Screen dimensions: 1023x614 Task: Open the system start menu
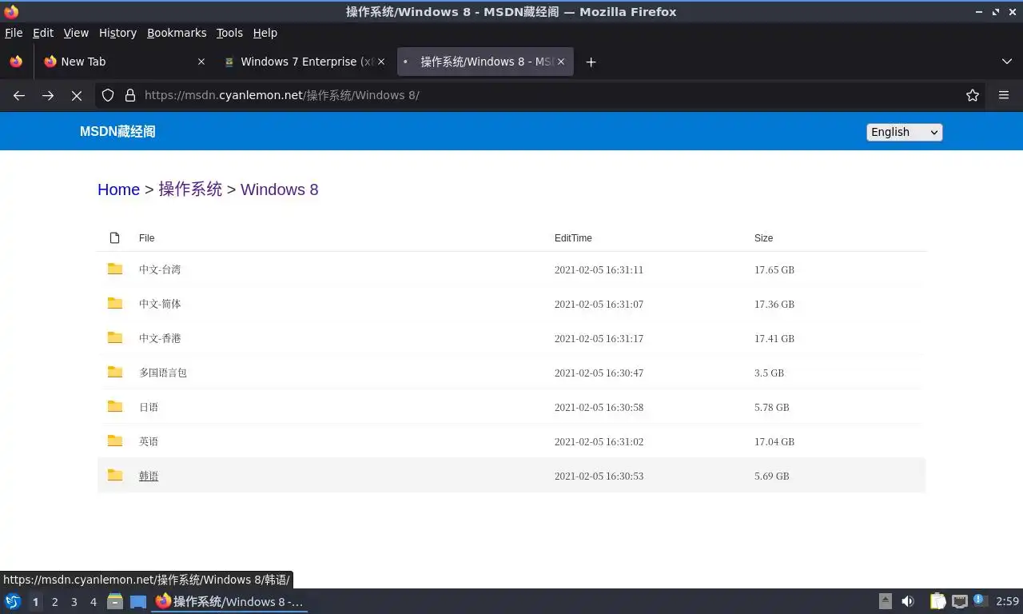(13, 601)
